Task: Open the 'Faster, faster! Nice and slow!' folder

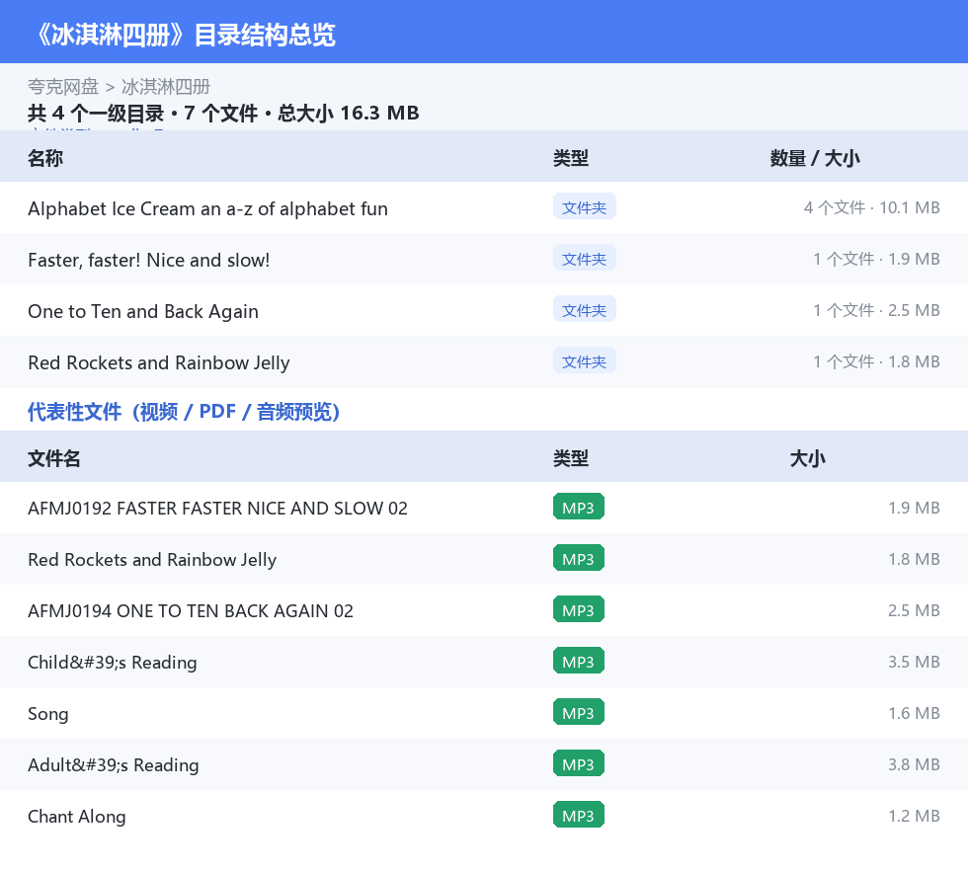Action: [484, 260]
